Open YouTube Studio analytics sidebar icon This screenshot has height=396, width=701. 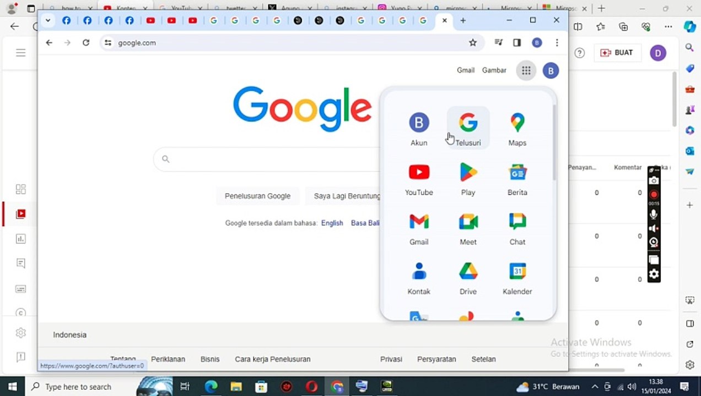click(x=20, y=239)
